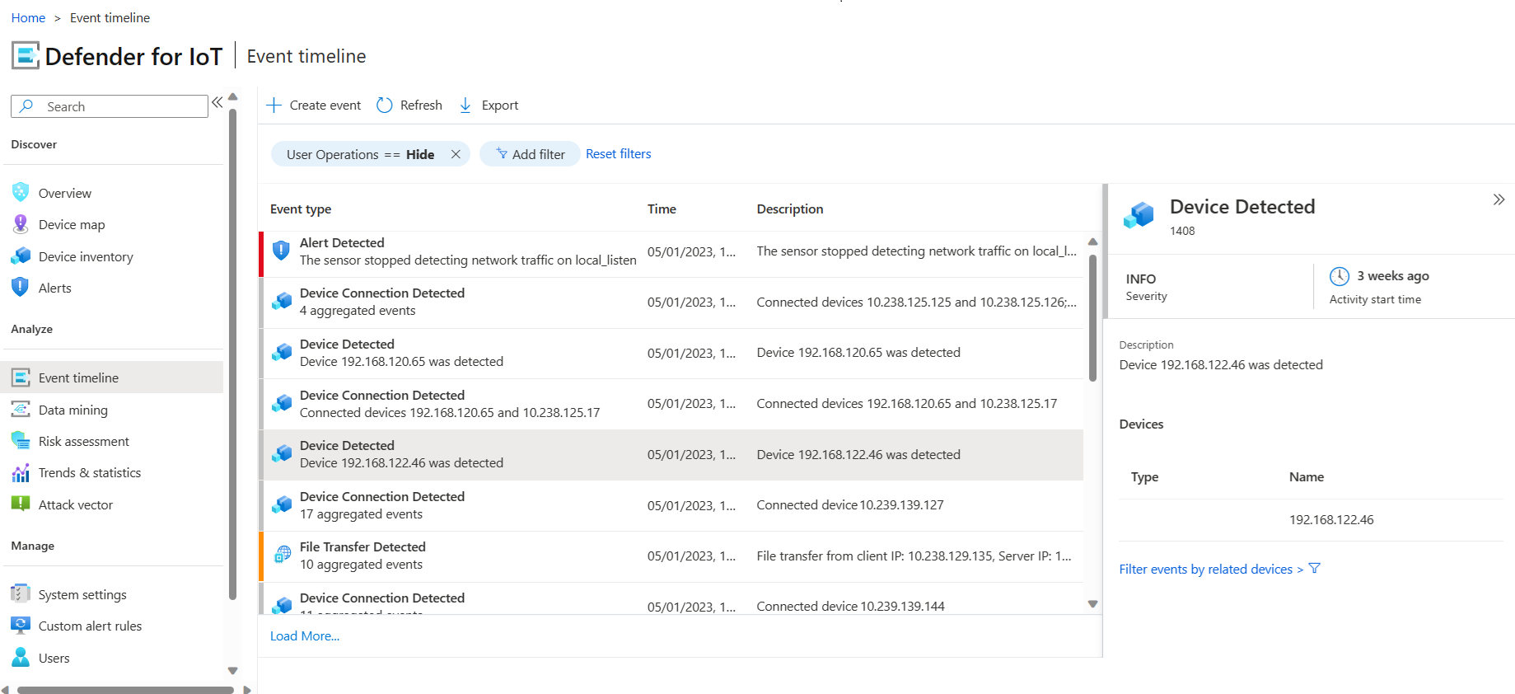Select Connected devices 192.168.120.65 and 10.238.125.17 row
The height and width of the screenshot is (694, 1515).
pyautogui.click(x=672, y=404)
